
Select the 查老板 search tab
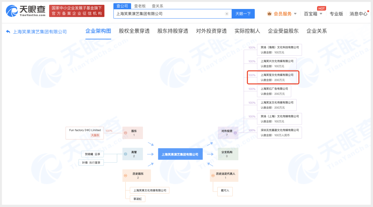click(140, 6)
